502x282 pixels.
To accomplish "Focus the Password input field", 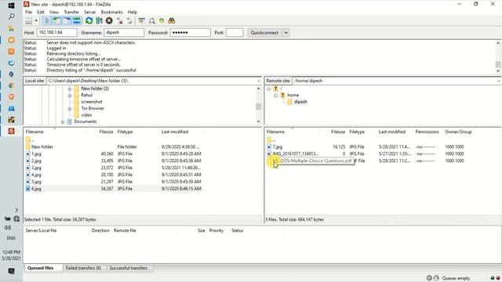I will click(190, 33).
